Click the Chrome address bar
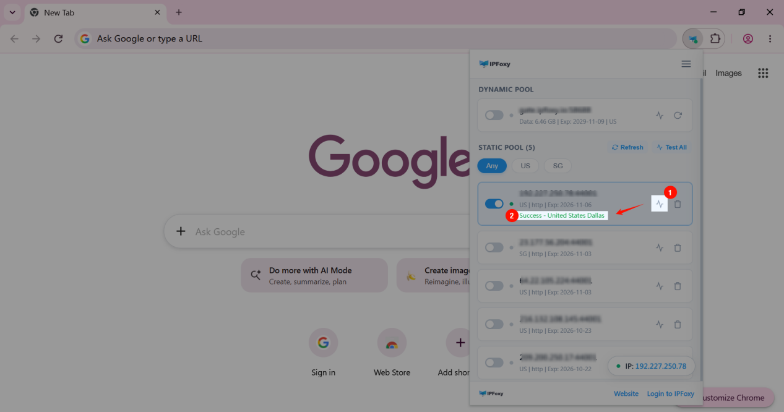The height and width of the screenshot is (412, 784). (376, 39)
